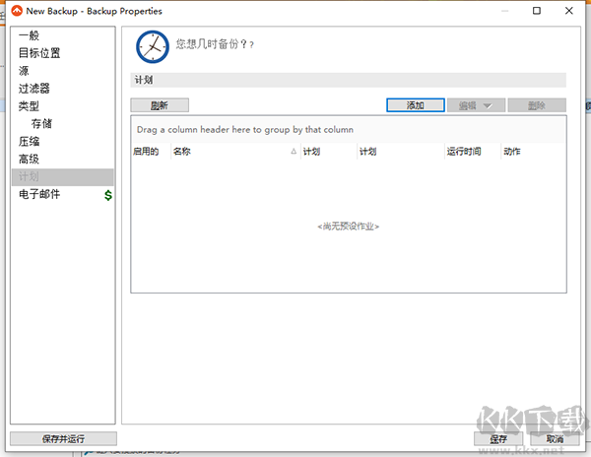
Task: Click the green dollar sign icon
Action: [108, 195]
